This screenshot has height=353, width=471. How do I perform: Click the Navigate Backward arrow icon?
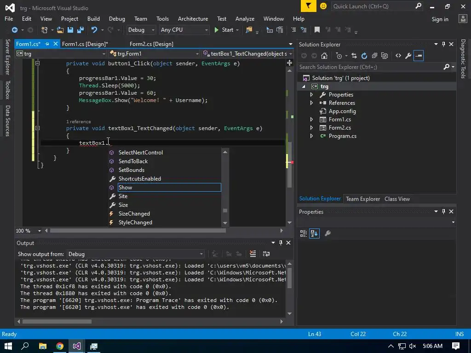pos(14,30)
